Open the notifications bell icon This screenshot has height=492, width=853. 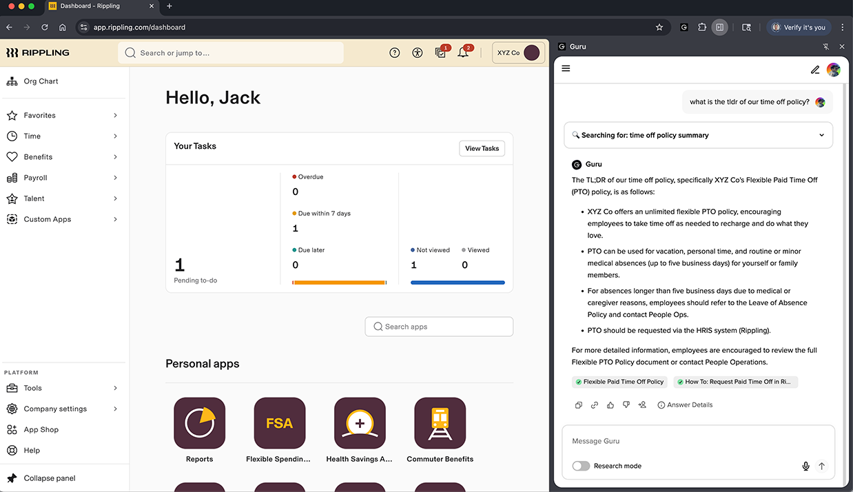pyautogui.click(x=464, y=52)
